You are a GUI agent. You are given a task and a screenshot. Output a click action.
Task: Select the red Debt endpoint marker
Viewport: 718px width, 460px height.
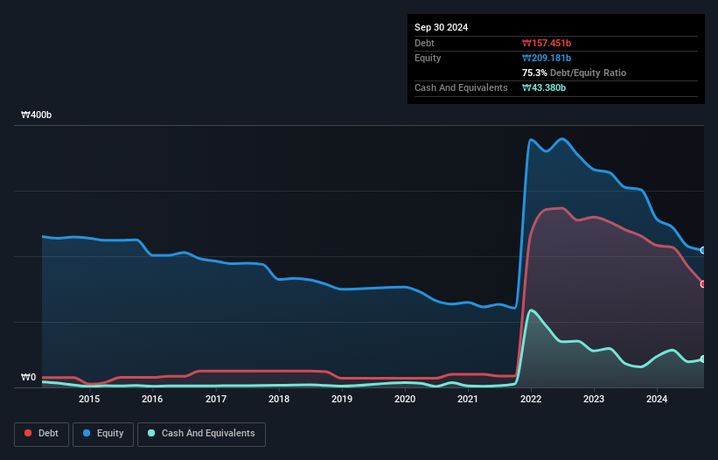click(703, 284)
